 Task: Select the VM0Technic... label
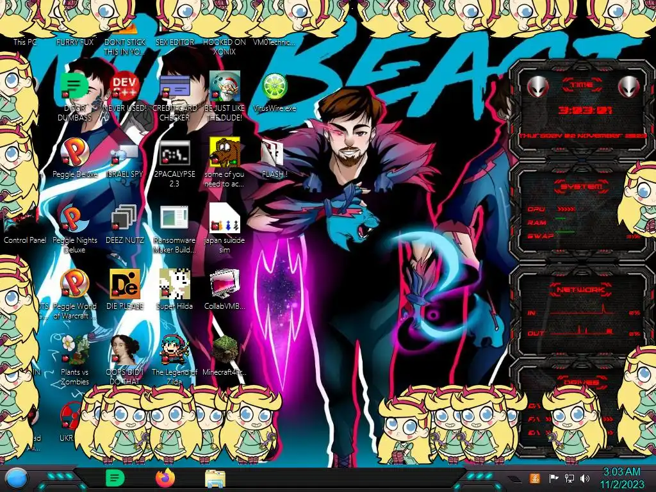pos(274,42)
